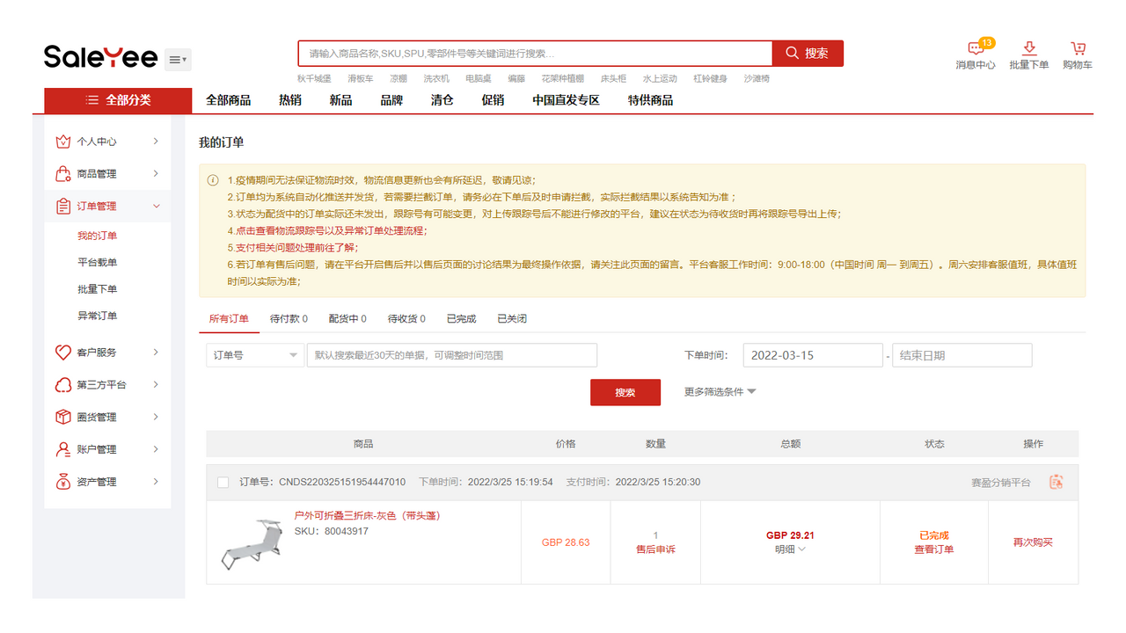The width and height of the screenshot is (1126, 633).
Task: Select 平台载单 in the sidebar
Action: coord(97,263)
